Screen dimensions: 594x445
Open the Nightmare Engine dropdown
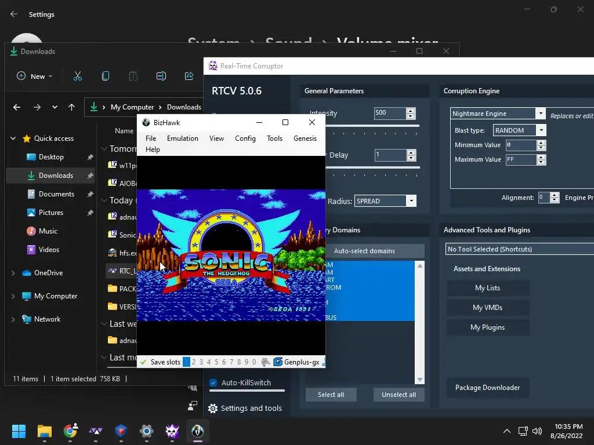[541, 114]
